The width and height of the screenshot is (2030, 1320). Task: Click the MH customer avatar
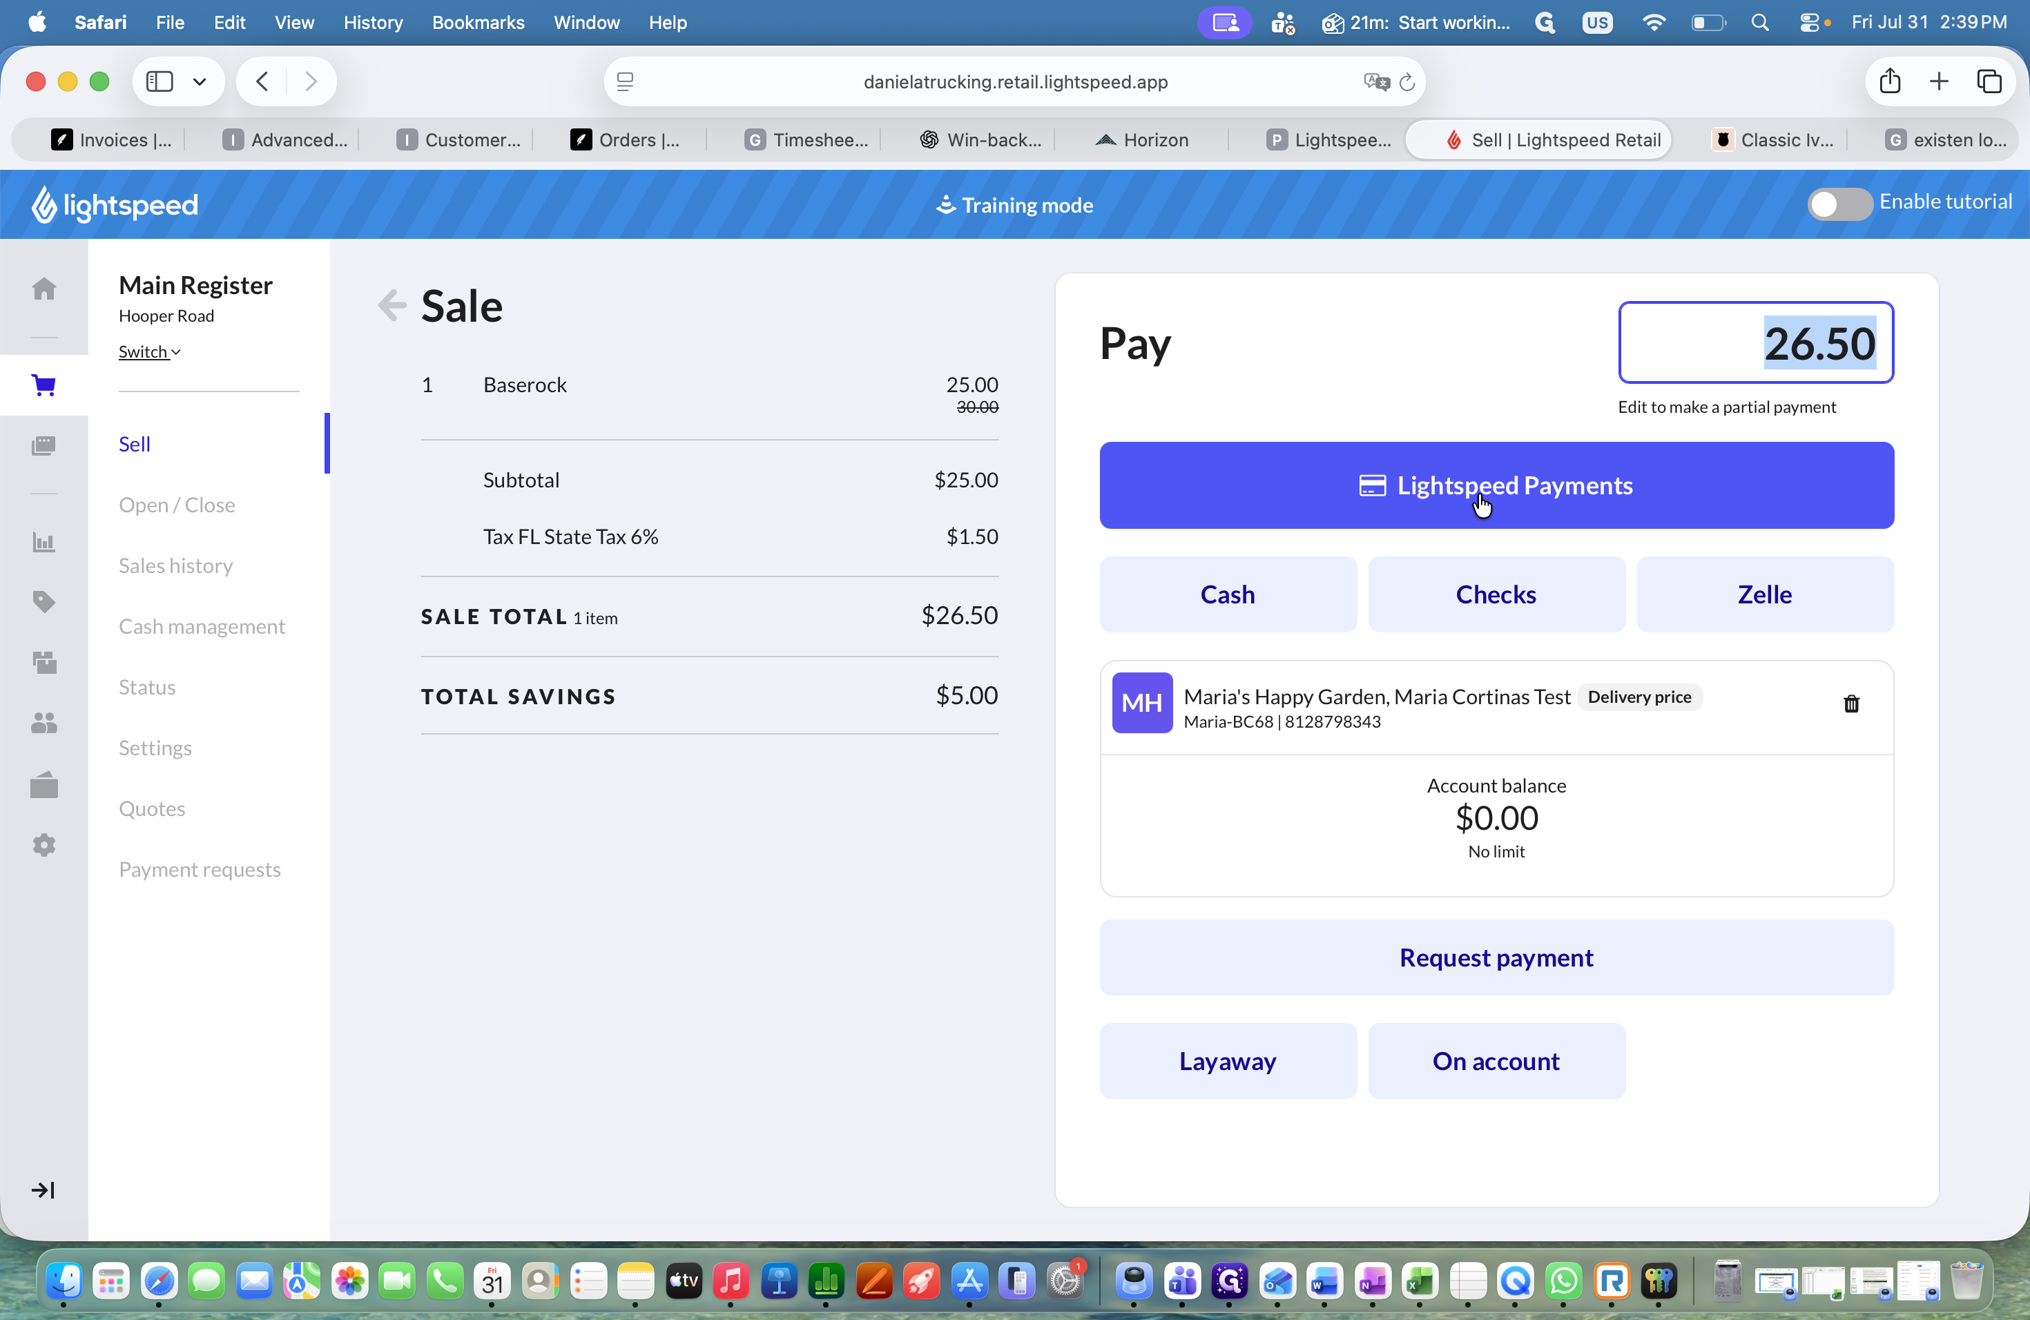pos(1142,703)
